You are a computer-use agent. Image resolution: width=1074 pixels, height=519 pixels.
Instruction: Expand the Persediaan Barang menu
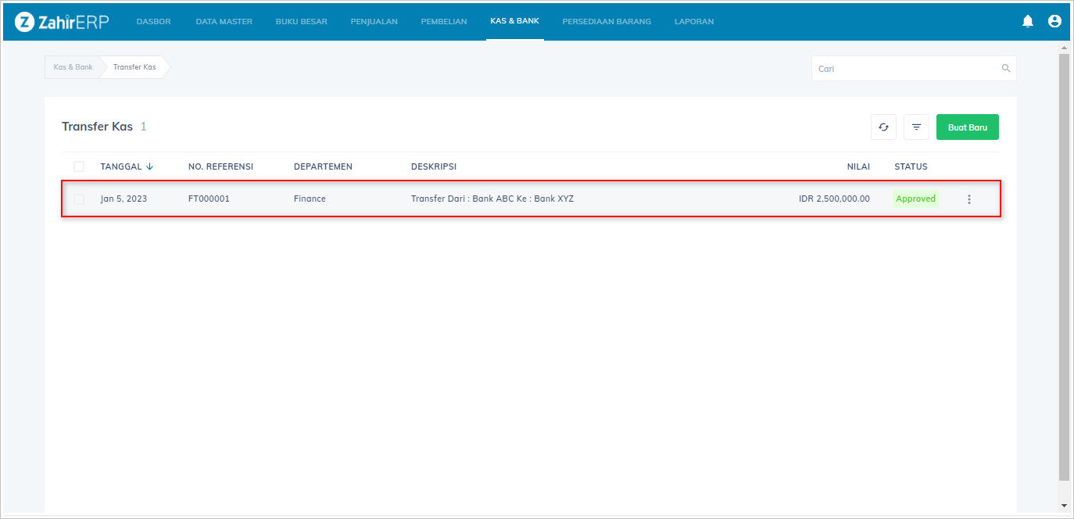pyautogui.click(x=606, y=22)
